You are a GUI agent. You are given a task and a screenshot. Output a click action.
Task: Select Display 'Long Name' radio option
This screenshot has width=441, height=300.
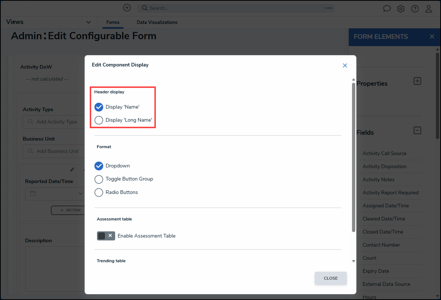[x=99, y=120]
